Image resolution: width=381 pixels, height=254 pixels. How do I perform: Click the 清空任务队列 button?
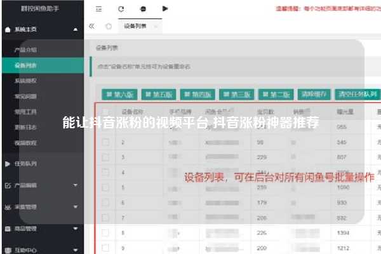pyautogui.click(x=358, y=95)
